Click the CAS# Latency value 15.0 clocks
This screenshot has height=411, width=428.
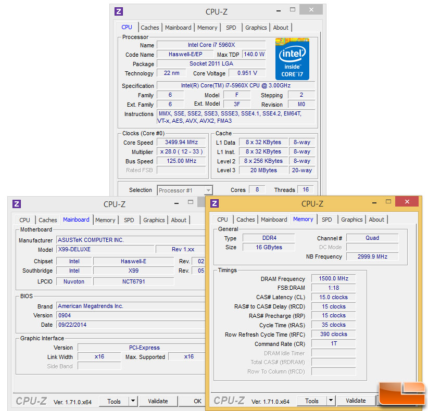(334, 297)
